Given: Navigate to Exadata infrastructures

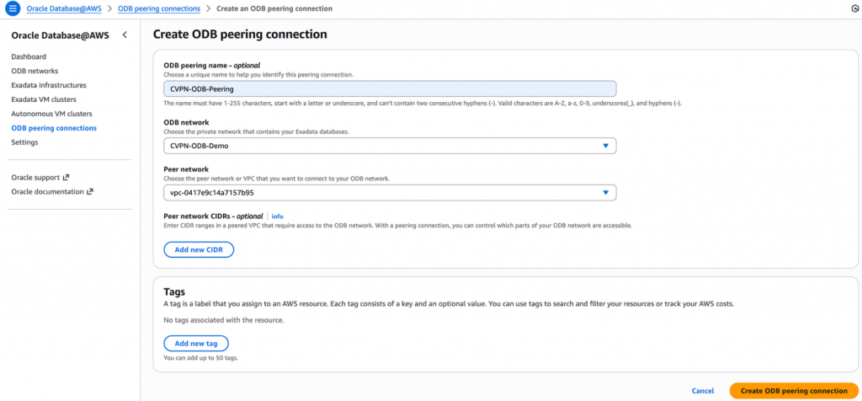Looking at the screenshot, I should pos(49,85).
